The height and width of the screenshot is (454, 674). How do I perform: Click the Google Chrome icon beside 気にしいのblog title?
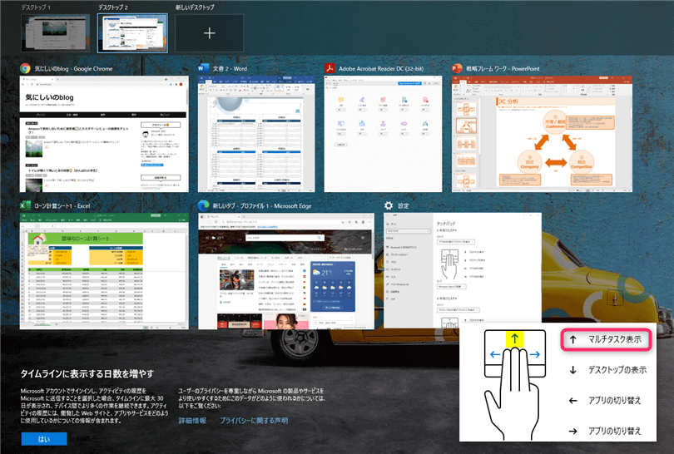pyautogui.click(x=25, y=68)
